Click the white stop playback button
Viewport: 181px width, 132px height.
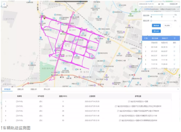tap(167, 25)
